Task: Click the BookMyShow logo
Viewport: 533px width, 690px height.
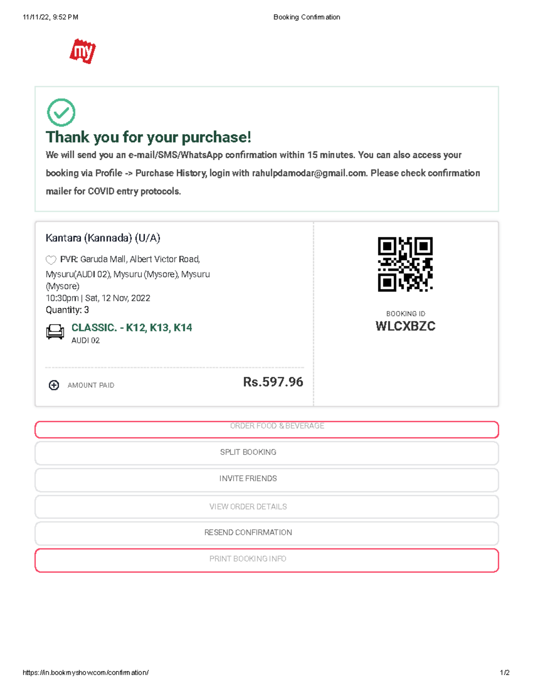Action: pyautogui.click(x=83, y=50)
